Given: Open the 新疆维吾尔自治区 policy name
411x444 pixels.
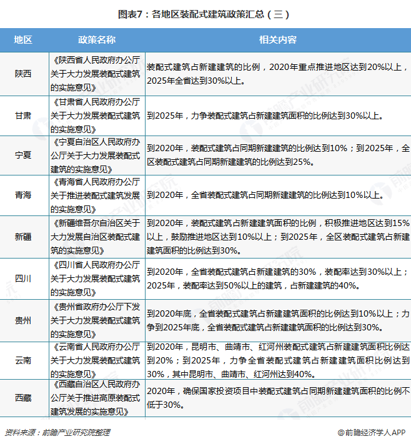Looking at the screenshot, I should point(96,237).
